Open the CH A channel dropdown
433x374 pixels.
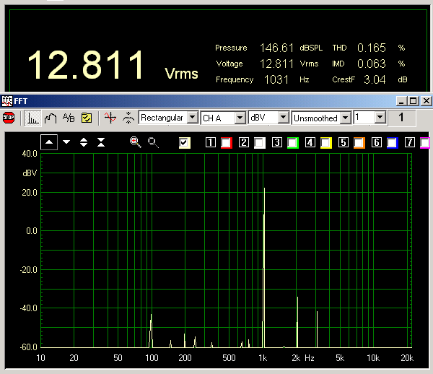click(x=240, y=117)
